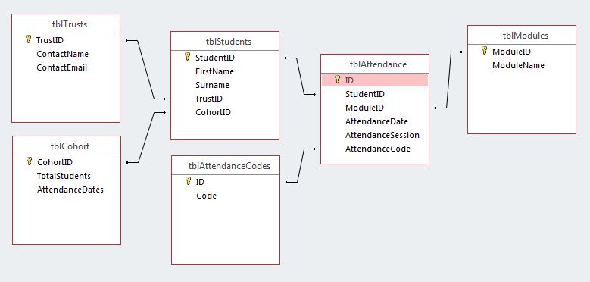Click the key icon on highlighted ID in tblAttendance

tap(338, 80)
